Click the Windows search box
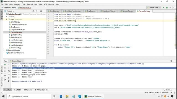 click(x=29, y=97)
